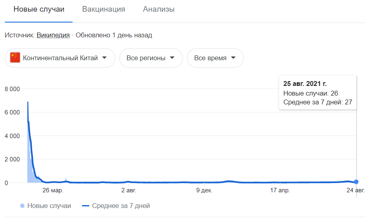
Task: Open the Континентальный Китай country dropdown
Action: tap(60, 58)
